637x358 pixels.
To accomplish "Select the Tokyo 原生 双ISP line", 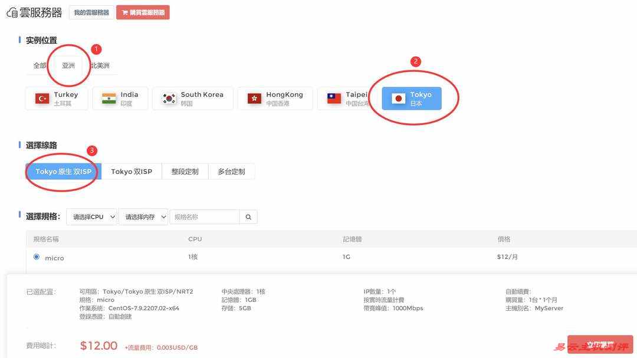I will click(64, 172).
